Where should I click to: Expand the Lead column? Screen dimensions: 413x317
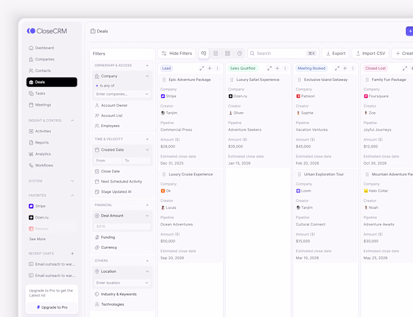click(x=202, y=68)
